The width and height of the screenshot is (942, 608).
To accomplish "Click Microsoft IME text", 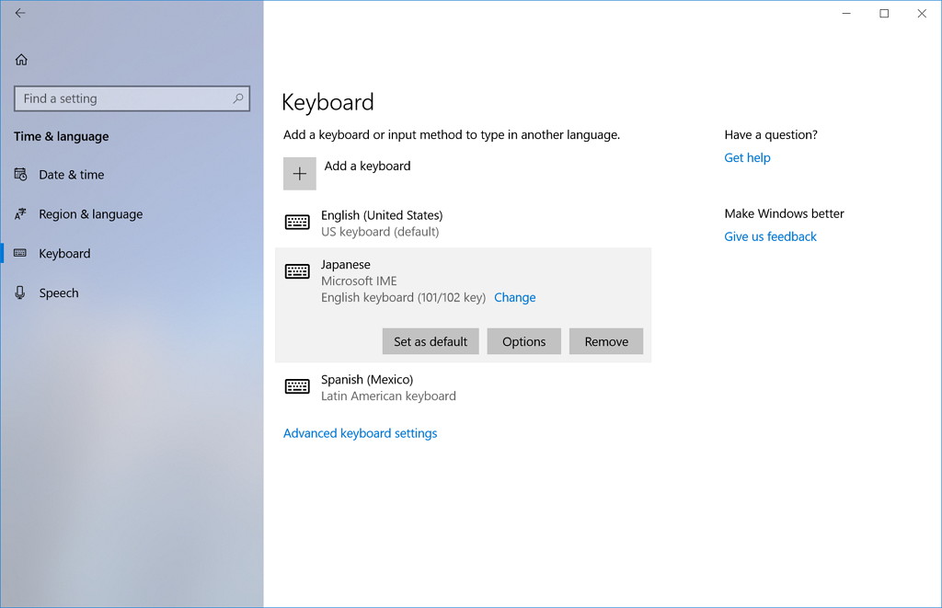I will [x=359, y=281].
